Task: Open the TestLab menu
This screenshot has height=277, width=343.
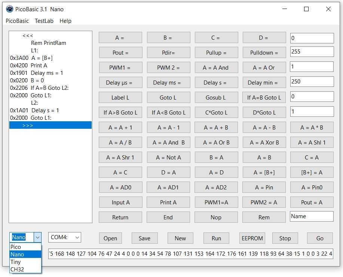Action: click(x=44, y=21)
